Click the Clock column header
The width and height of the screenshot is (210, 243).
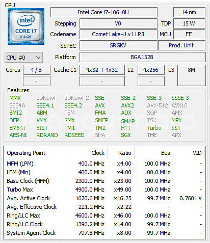pyautogui.click(x=87, y=153)
